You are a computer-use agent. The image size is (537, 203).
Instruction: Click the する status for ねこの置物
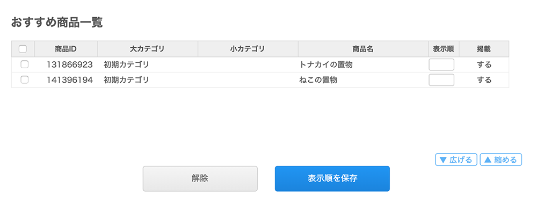484,80
